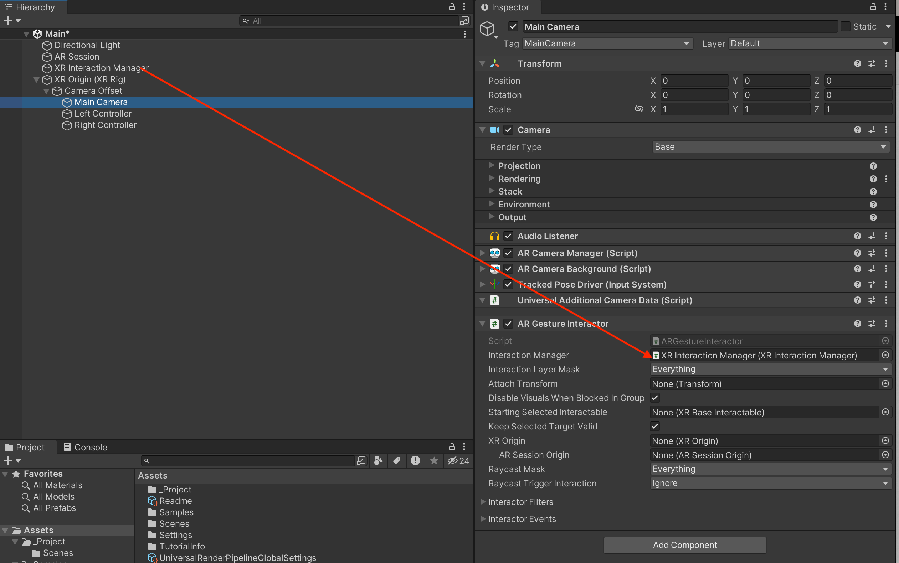Click the Add Component button
Screen dimensions: 899x563
(x=684, y=545)
